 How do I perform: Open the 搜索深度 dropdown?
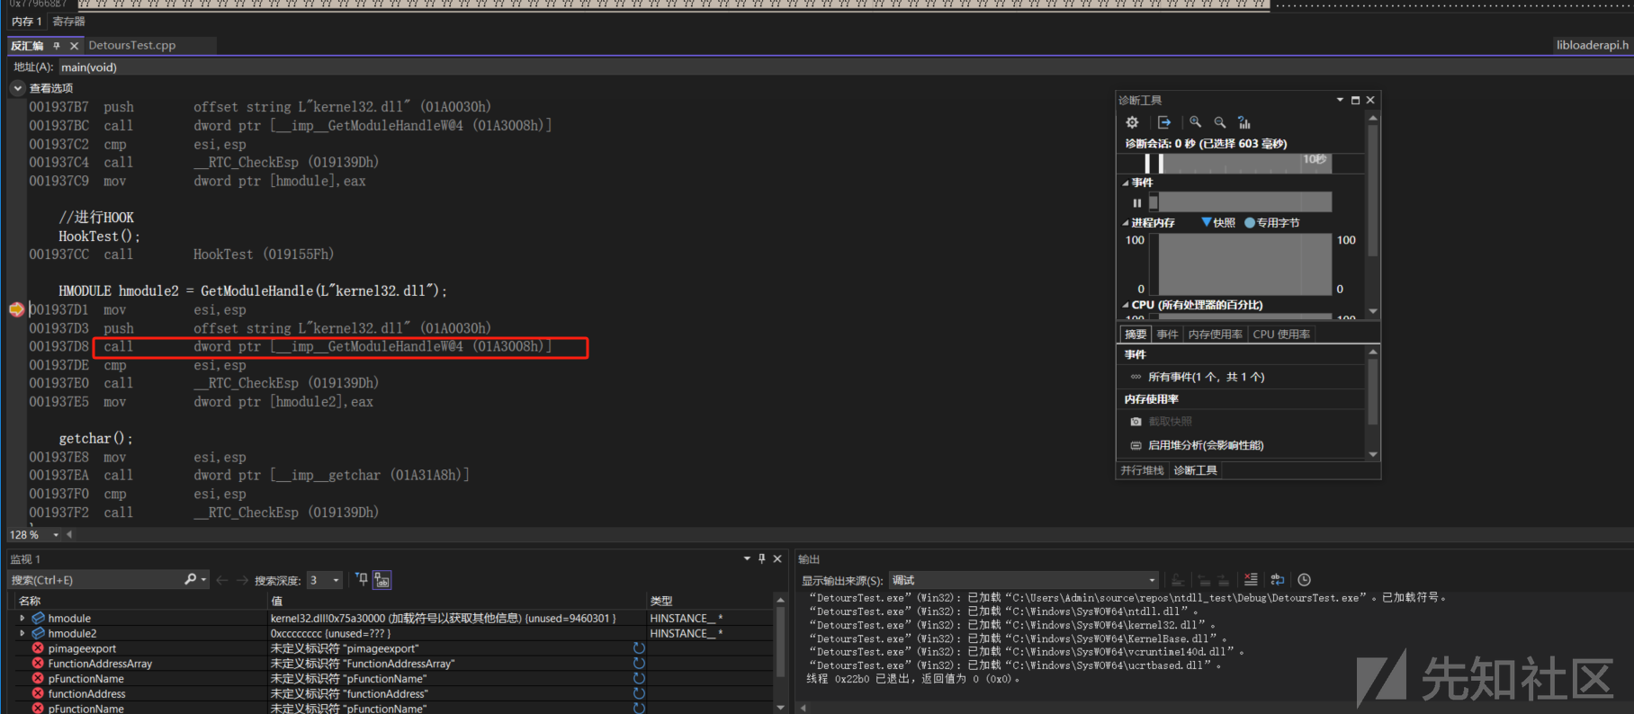tap(325, 580)
